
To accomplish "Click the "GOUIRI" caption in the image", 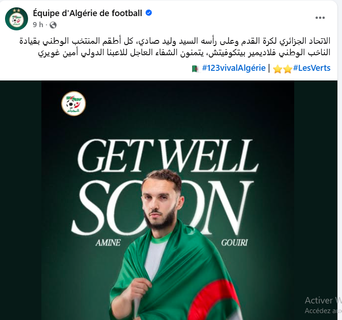I will point(234,243).
